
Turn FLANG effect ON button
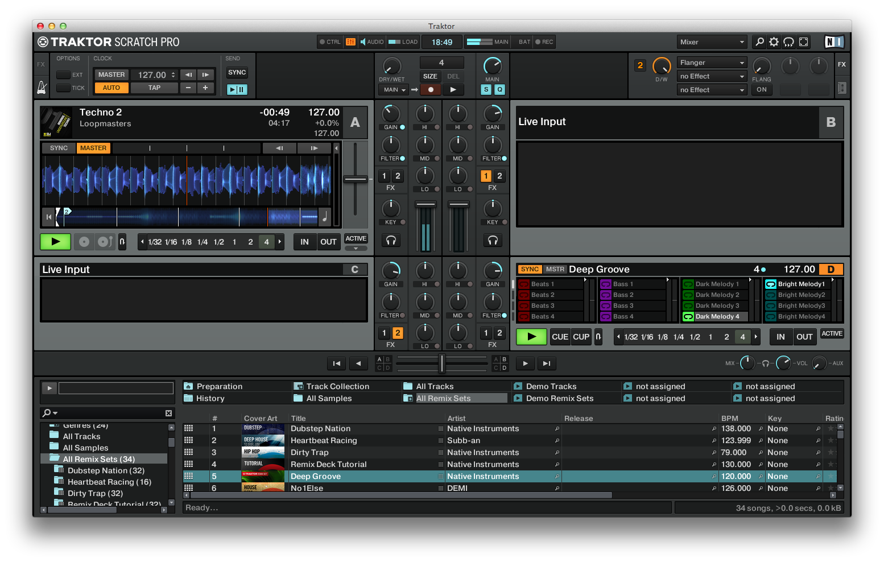[x=762, y=89]
